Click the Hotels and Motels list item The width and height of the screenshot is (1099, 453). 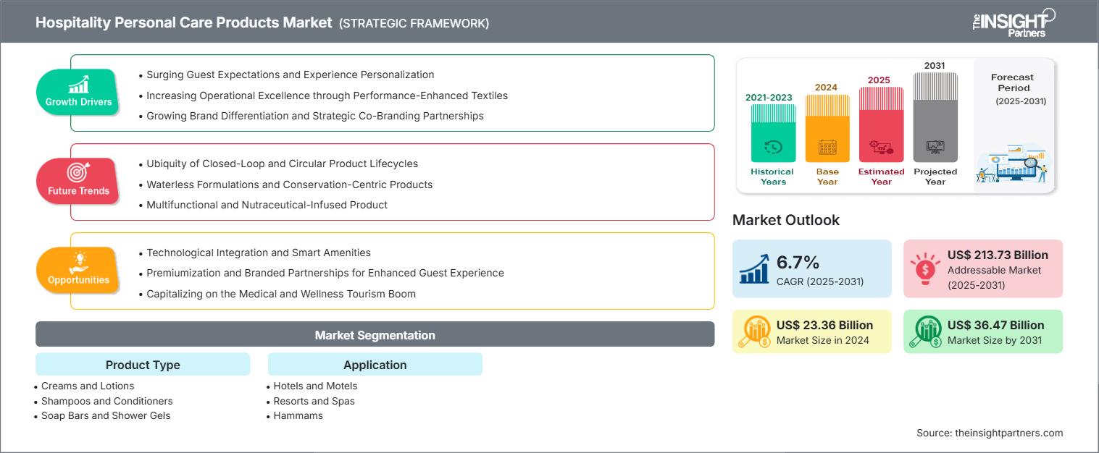pyautogui.click(x=315, y=386)
